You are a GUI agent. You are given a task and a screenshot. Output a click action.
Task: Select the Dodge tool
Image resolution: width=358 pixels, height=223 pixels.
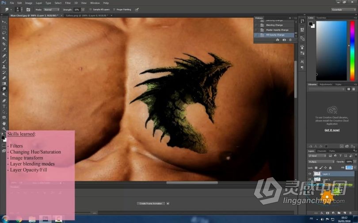coord(4,94)
